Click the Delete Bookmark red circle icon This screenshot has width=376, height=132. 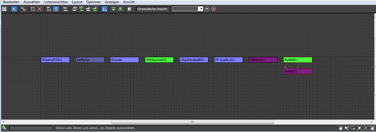pyautogui.click(x=214, y=9)
